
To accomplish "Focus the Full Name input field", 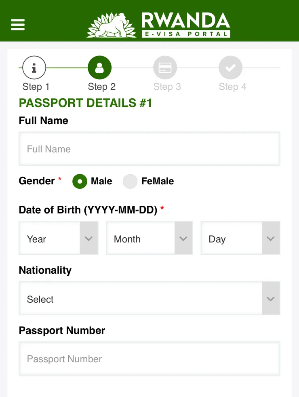I will coord(149,149).
